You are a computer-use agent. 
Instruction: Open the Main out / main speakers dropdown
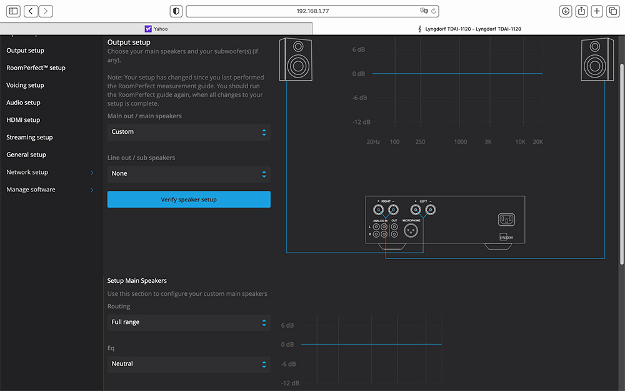point(189,132)
